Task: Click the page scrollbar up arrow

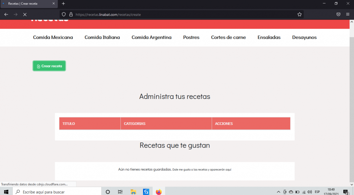Action: click(352, 22)
